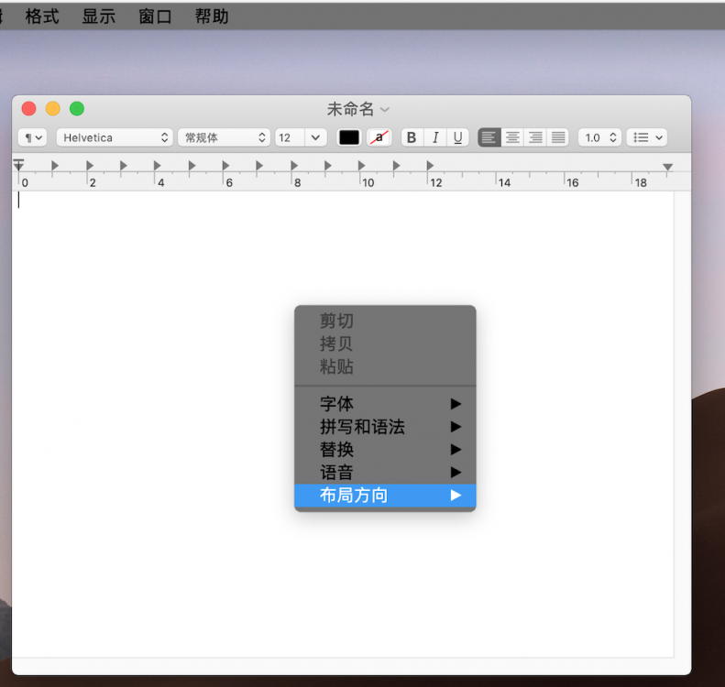Choose 粘贴 in the context menu
725x687 pixels.
point(385,366)
